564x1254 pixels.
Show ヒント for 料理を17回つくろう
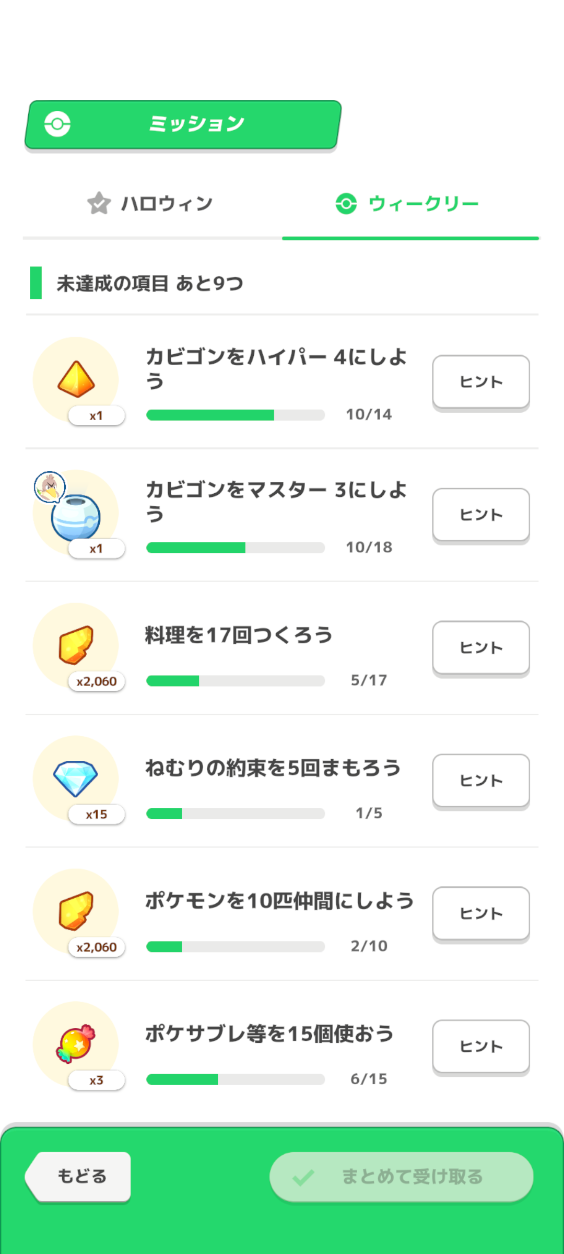(x=481, y=647)
